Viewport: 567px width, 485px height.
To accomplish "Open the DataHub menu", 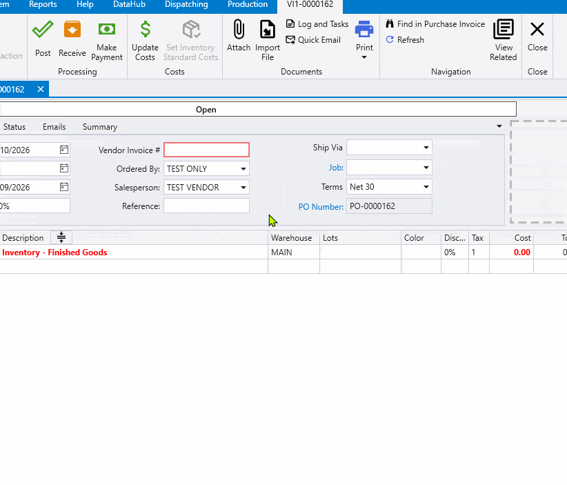I will (129, 4).
